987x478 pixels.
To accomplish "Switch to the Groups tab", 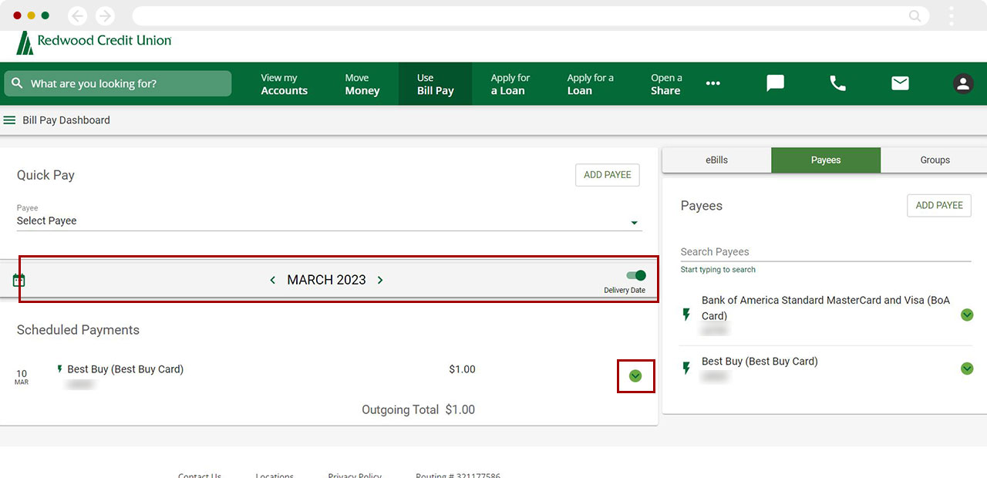I will click(x=935, y=160).
